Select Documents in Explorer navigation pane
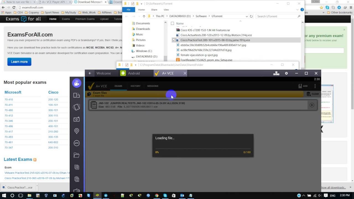This screenshot has height=199, width=354. point(143,23)
